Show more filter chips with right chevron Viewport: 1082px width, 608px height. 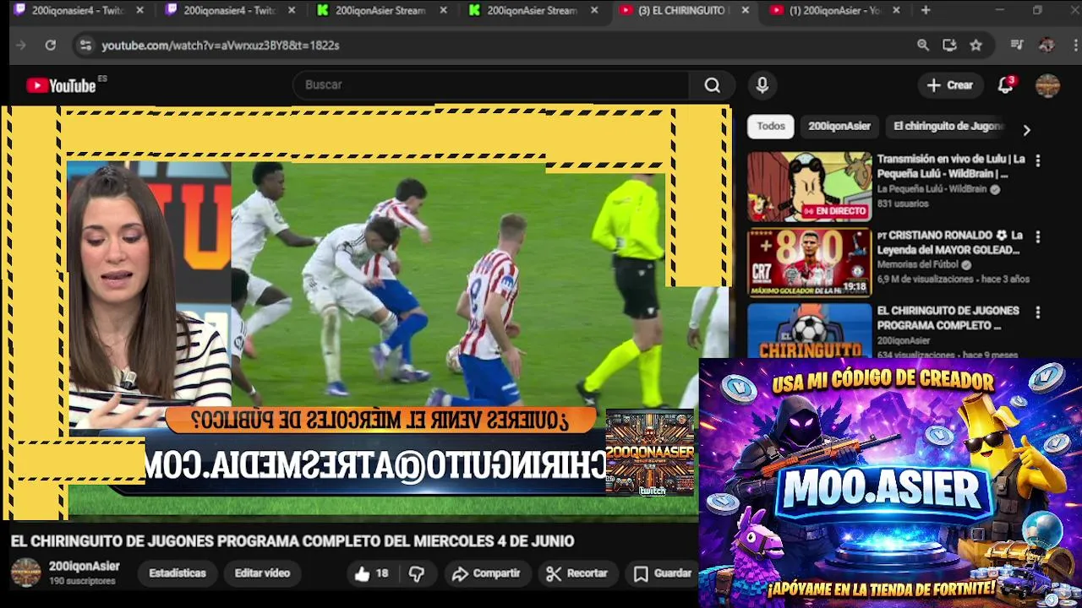point(1026,130)
